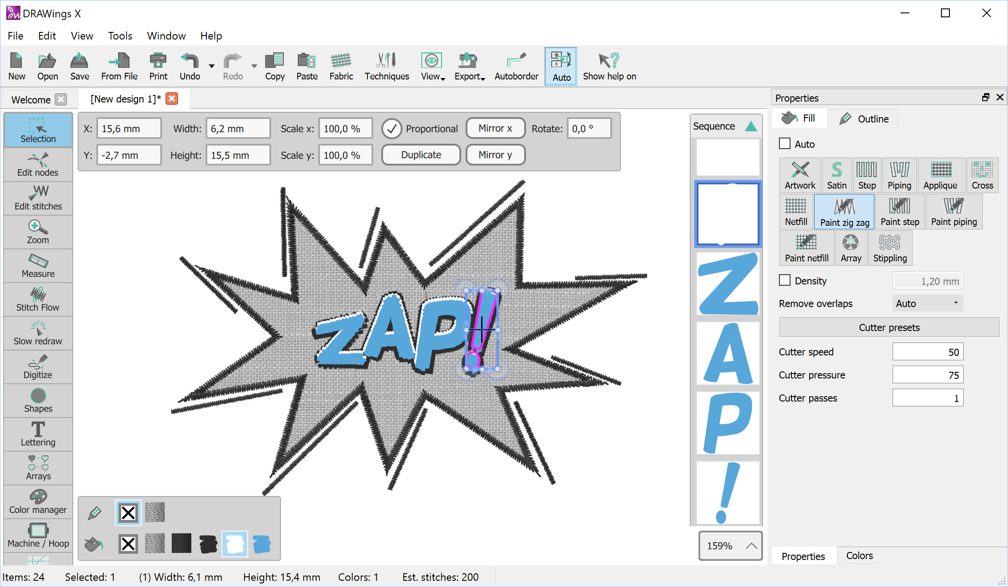Choose Stippling fill type
Viewport: 1008px width, 587px height.
[890, 248]
